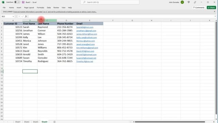Click the horizontal scrollbar thumb

tap(170, 122)
